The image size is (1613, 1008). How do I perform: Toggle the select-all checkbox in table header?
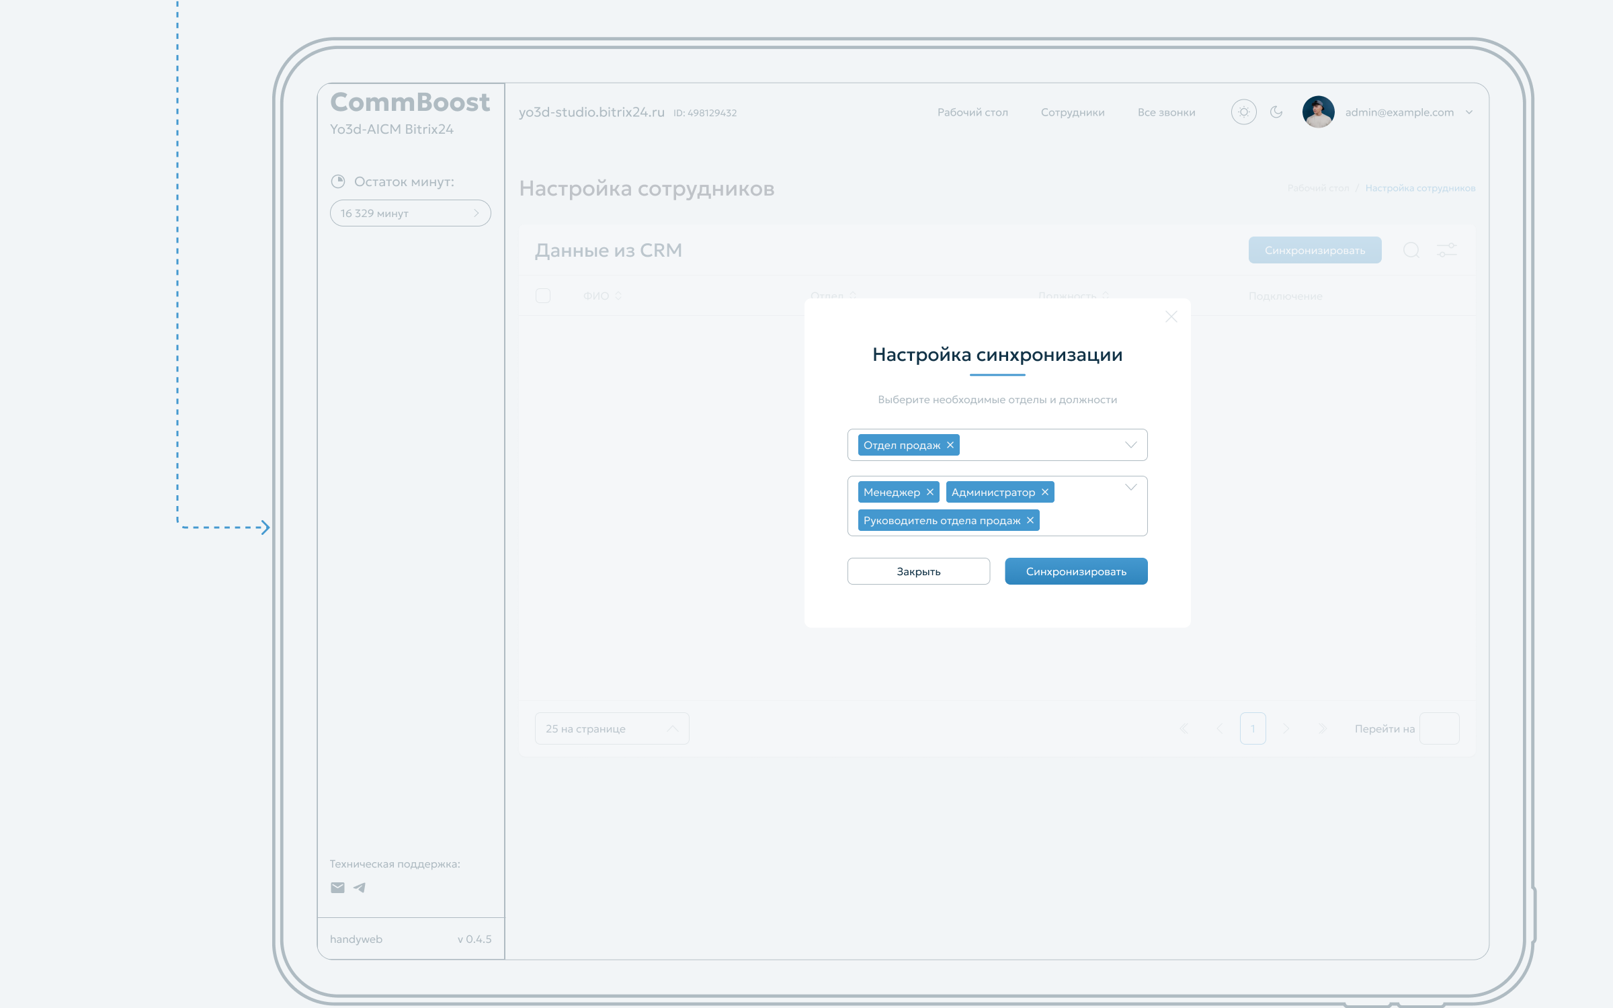click(x=543, y=296)
